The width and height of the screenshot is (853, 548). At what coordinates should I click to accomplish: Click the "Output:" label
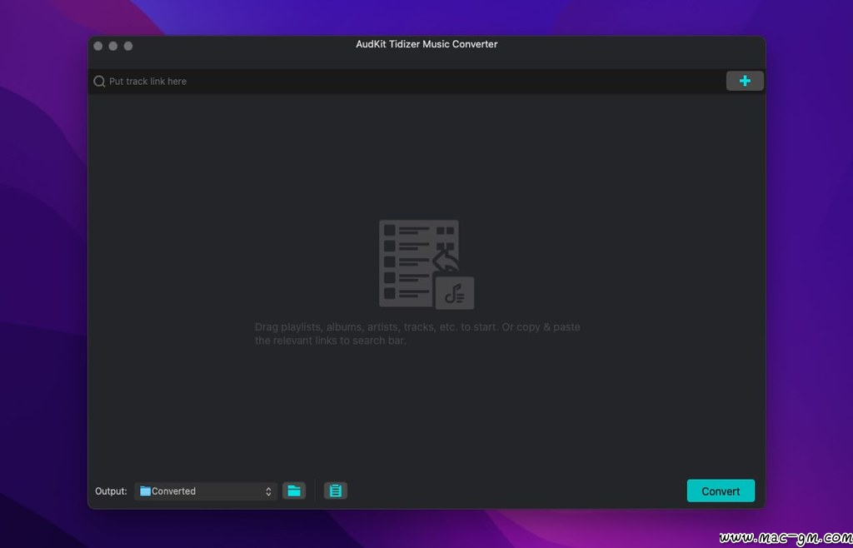pyautogui.click(x=111, y=491)
